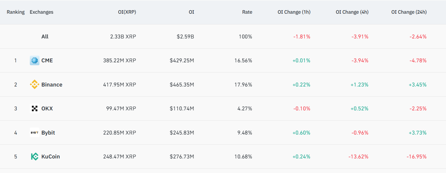This screenshot has height=173, width=446.
Task: Click the 9.48% rate cell
Action: 245,133
